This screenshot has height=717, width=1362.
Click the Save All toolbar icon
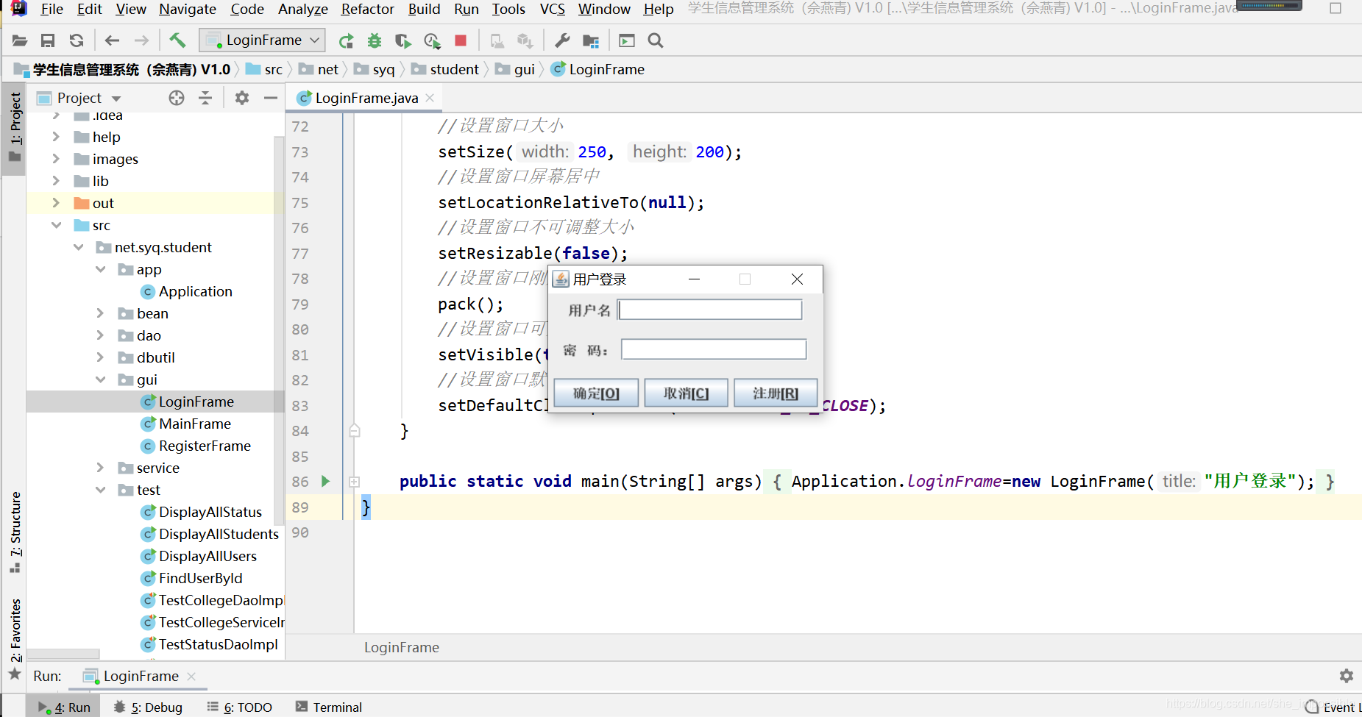[48, 40]
